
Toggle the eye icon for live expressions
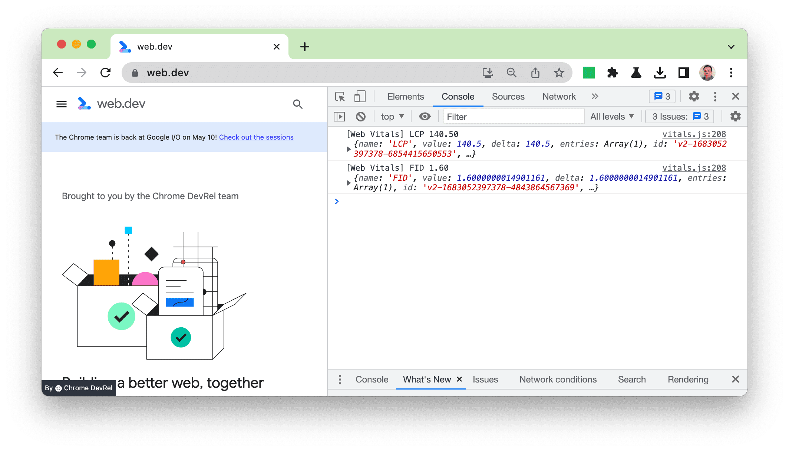424,117
